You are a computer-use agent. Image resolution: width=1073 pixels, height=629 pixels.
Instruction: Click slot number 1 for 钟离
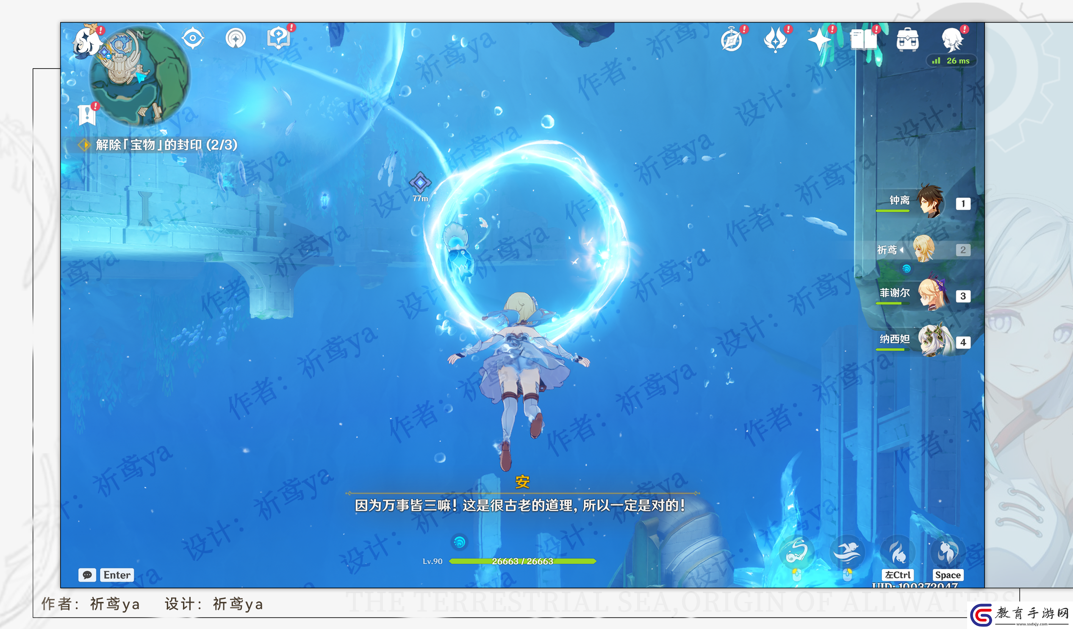tap(963, 204)
